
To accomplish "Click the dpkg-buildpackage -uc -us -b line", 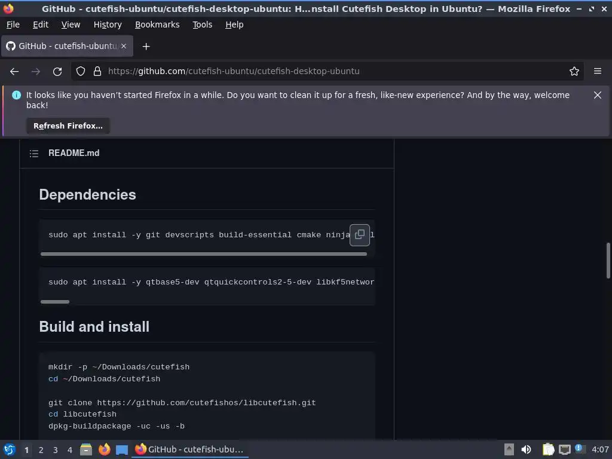I will coord(117,426).
